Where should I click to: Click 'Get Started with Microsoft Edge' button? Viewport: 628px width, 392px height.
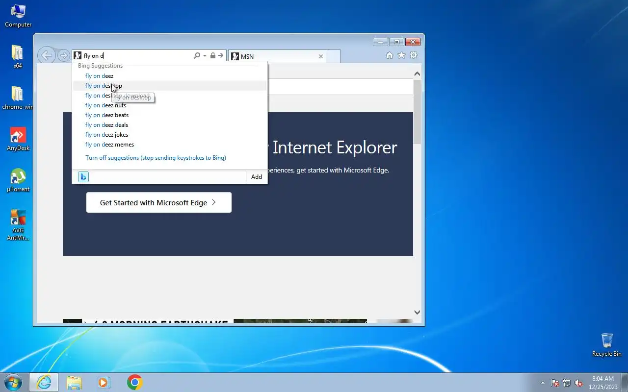pyautogui.click(x=158, y=202)
